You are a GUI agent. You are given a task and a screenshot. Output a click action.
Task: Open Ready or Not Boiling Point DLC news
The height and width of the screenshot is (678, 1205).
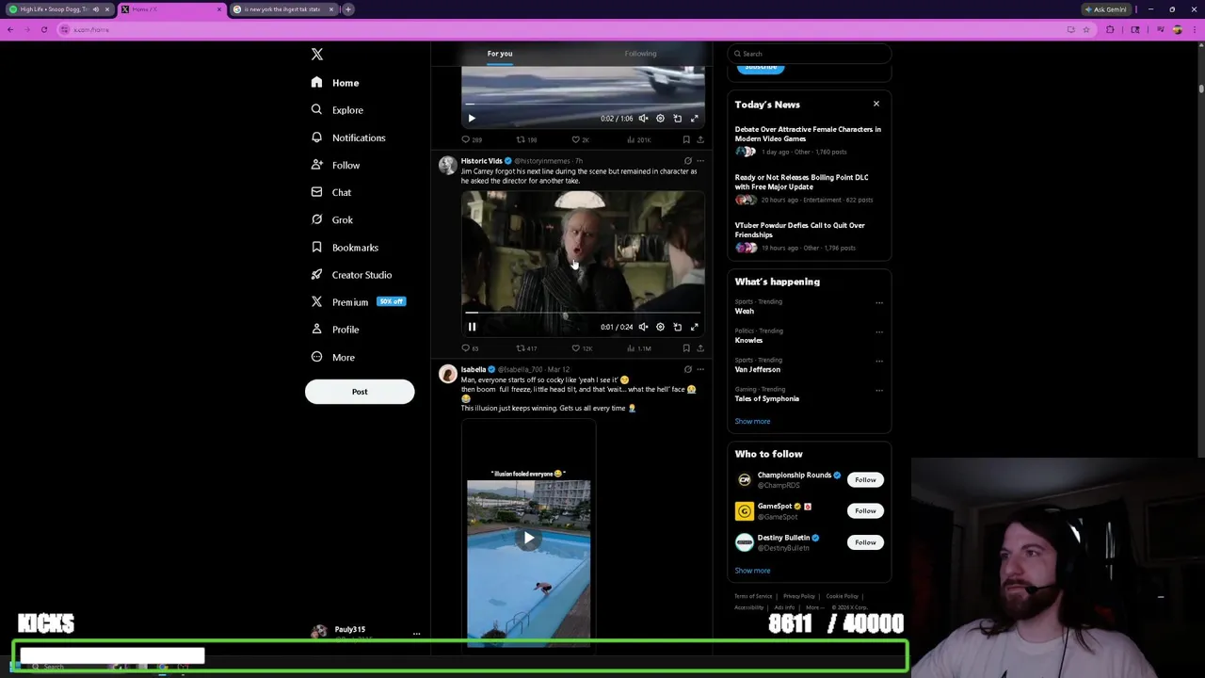pyautogui.click(x=802, y=182)
